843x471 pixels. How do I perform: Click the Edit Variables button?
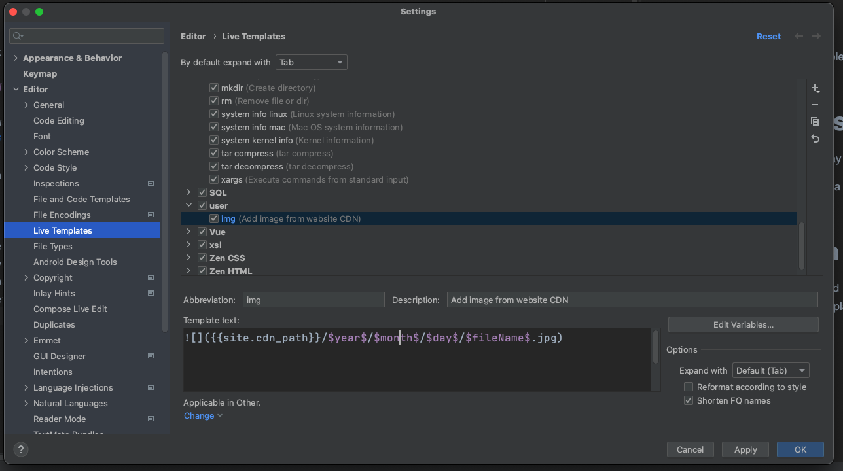point(744,324)
